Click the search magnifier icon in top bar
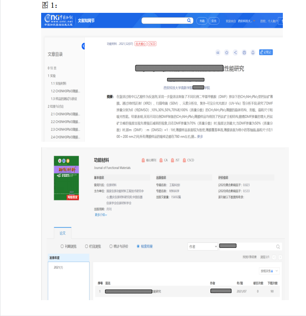Viewport: 306px width, 316px height. tap(189, 21)
